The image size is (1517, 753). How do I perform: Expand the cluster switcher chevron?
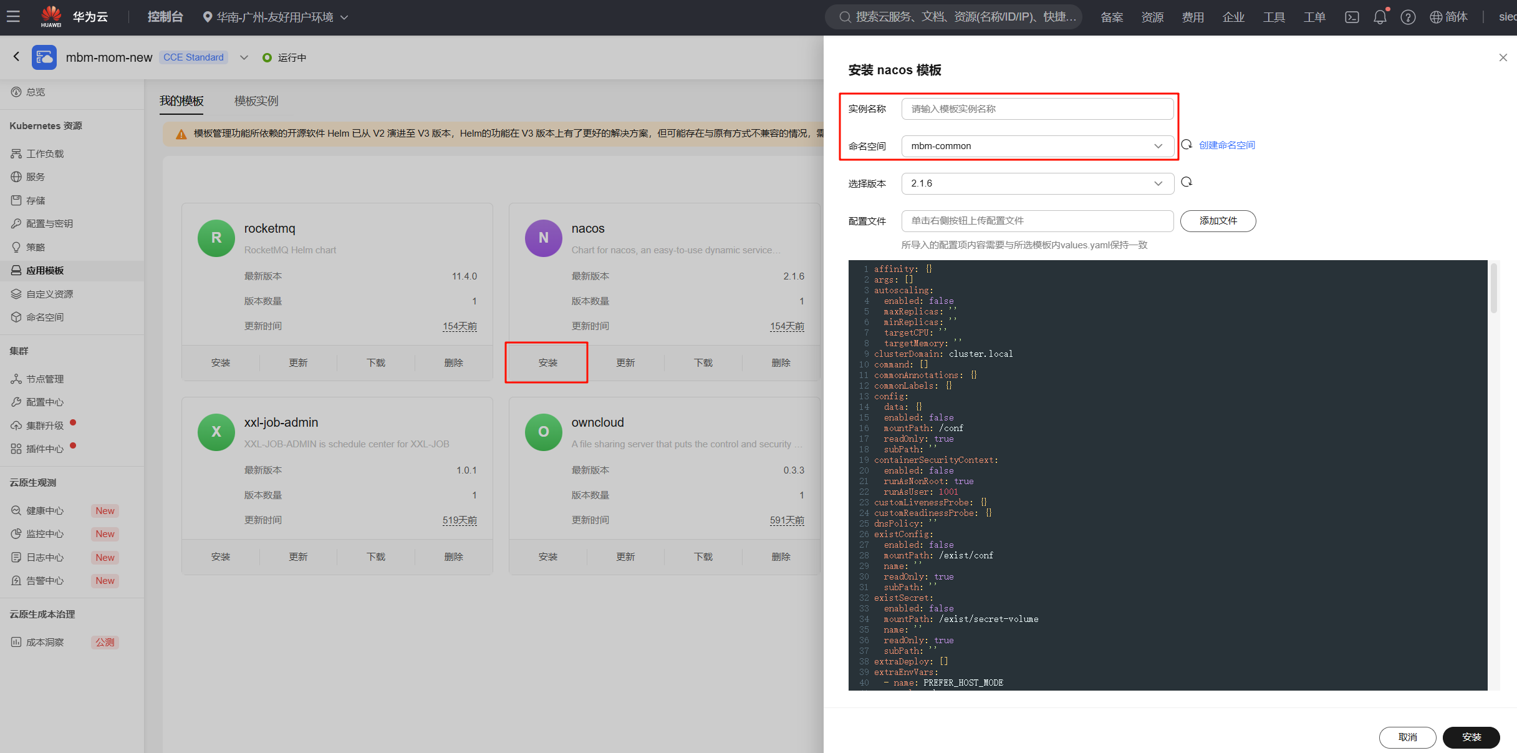244,57
